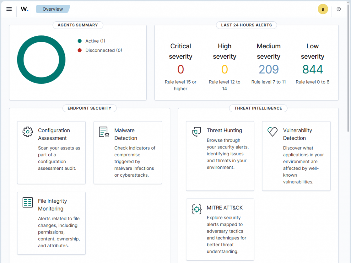This screenshot has width=351, height=263.
Task: Click 'Check indicators of compromise' description
Action: tap(135, 162)
